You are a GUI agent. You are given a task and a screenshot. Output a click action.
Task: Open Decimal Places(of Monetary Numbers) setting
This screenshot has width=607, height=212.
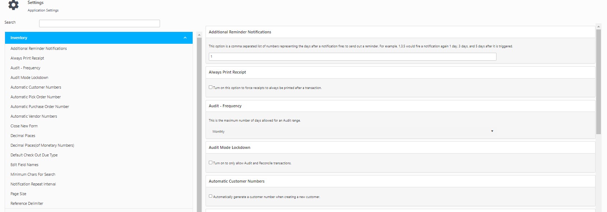click(x=42, y=145)
